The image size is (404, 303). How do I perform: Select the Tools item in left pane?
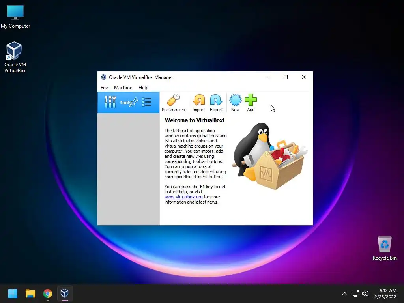(x=128, y=102)
